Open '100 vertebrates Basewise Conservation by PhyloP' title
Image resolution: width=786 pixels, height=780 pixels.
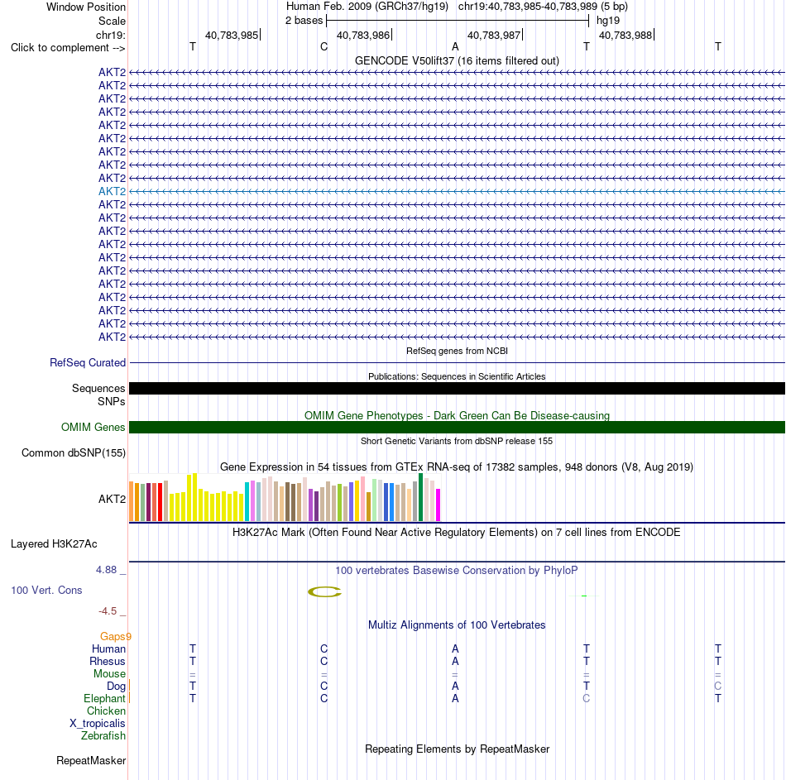[457, 571]
